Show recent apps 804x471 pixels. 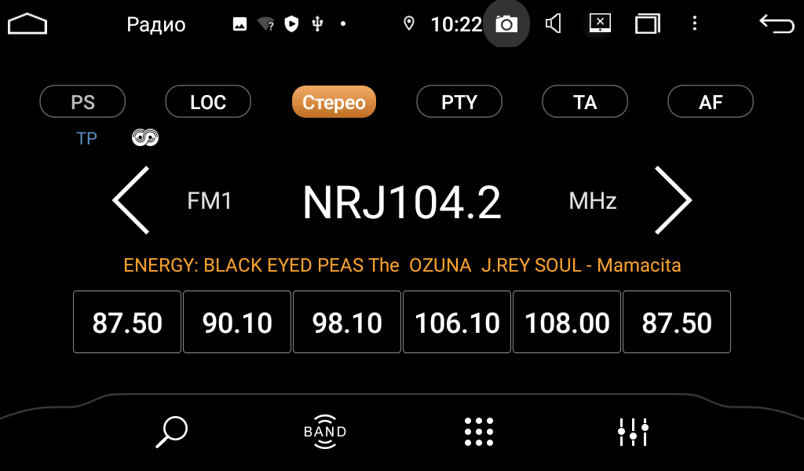[647, 24]
